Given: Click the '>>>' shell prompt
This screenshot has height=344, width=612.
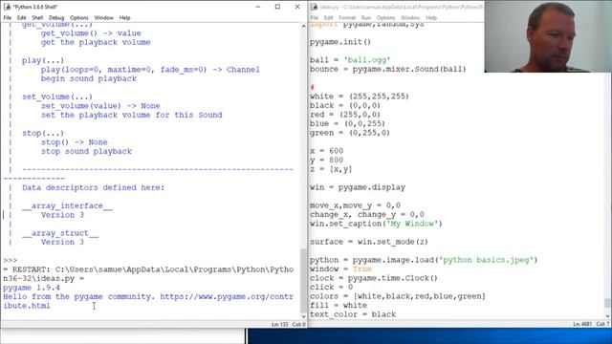Looking at the screenshot, I should [x=11, y=261].
